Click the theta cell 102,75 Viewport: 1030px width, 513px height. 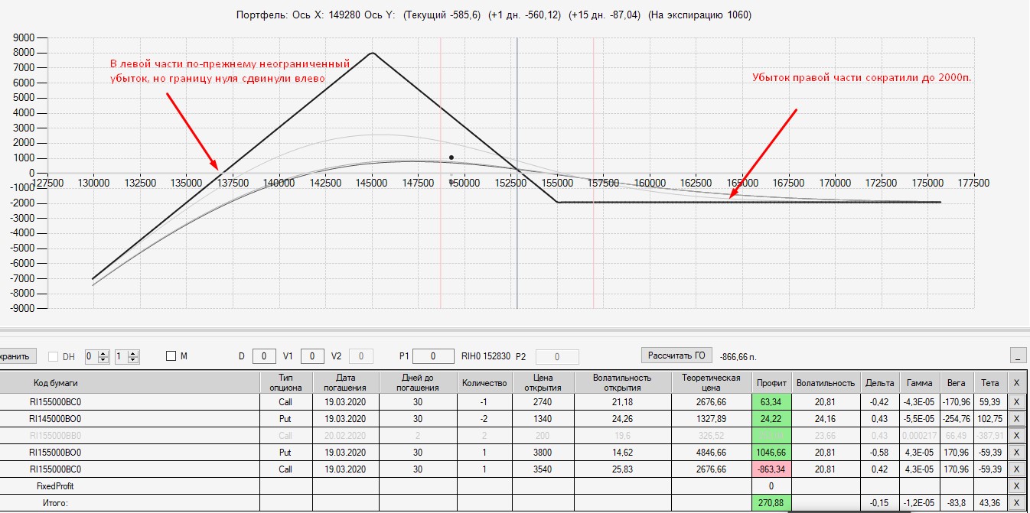pyautogui.click(x=990, y=419)
